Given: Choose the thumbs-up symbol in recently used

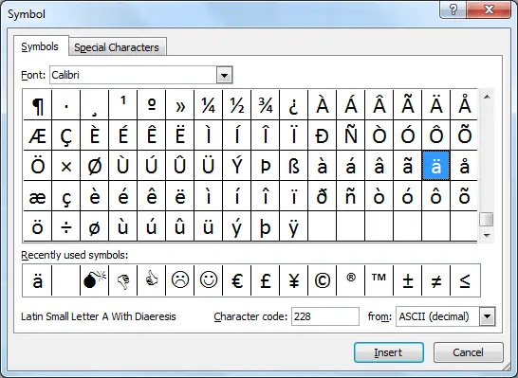Looking at the screenshot, I should [x=151, y=280].
